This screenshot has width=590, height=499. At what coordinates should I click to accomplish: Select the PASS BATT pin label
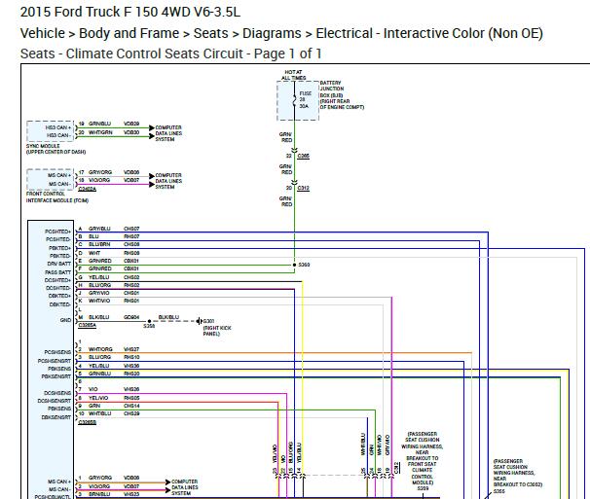tap(58, 272)
